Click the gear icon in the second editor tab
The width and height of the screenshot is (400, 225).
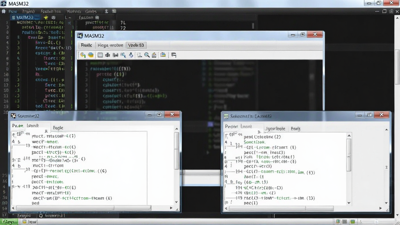tap(97, 18)
